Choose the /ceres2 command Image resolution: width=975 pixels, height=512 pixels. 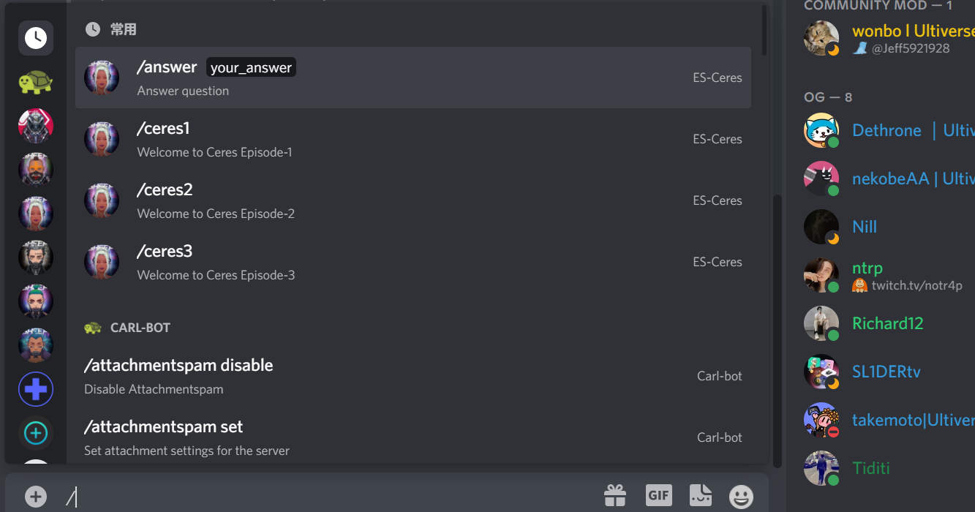tap(413, 200)
